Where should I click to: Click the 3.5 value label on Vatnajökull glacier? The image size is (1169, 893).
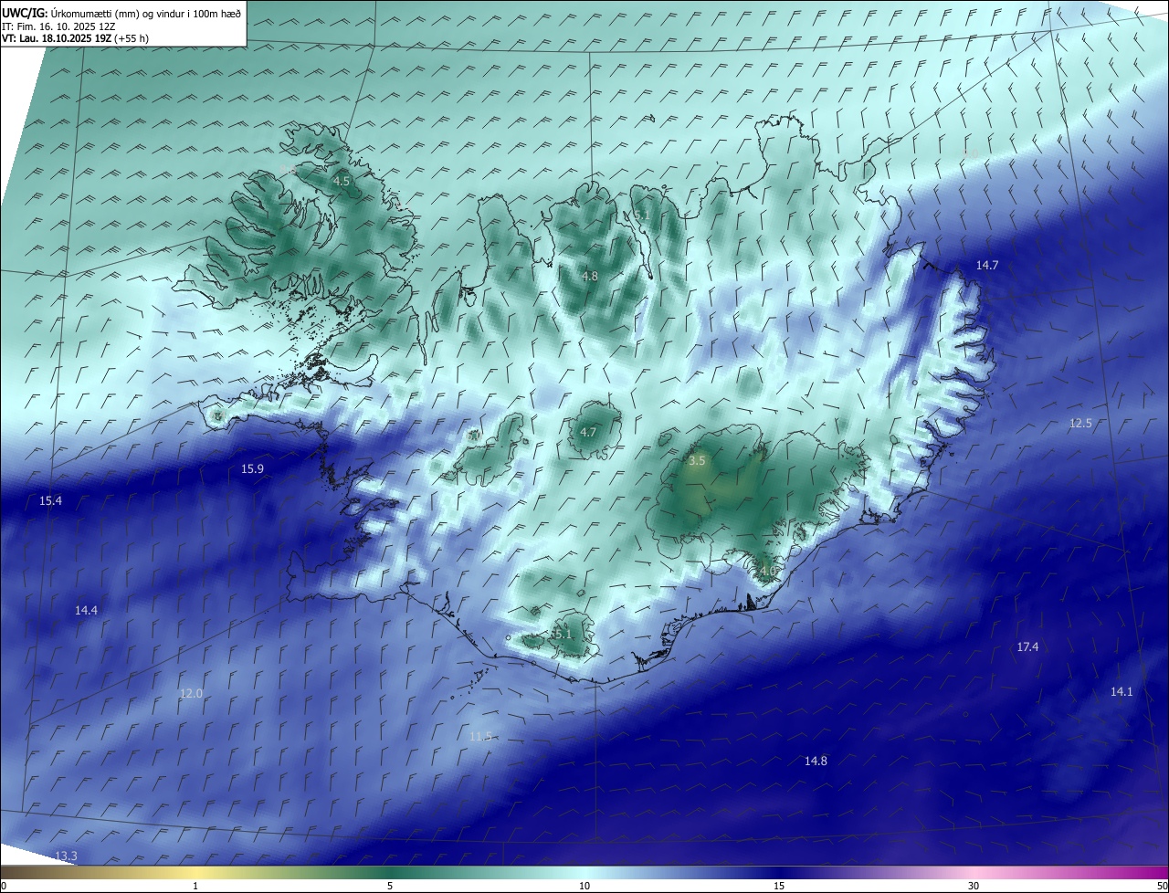[697, 460]
